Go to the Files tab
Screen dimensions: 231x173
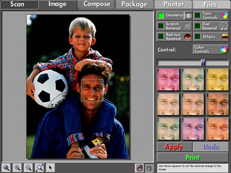pyautogui.click(x=212, y=4)
